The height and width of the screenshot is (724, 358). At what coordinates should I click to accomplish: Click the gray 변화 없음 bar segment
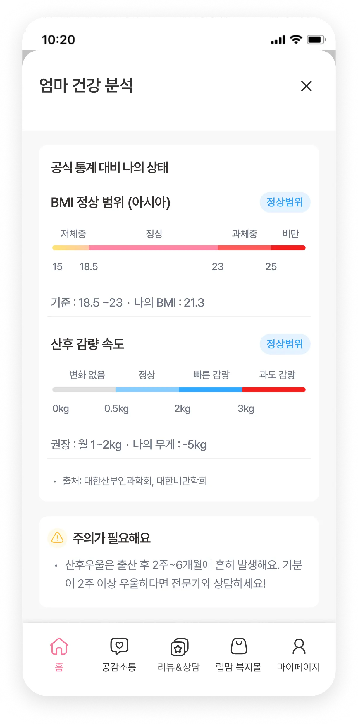(84, 390)
